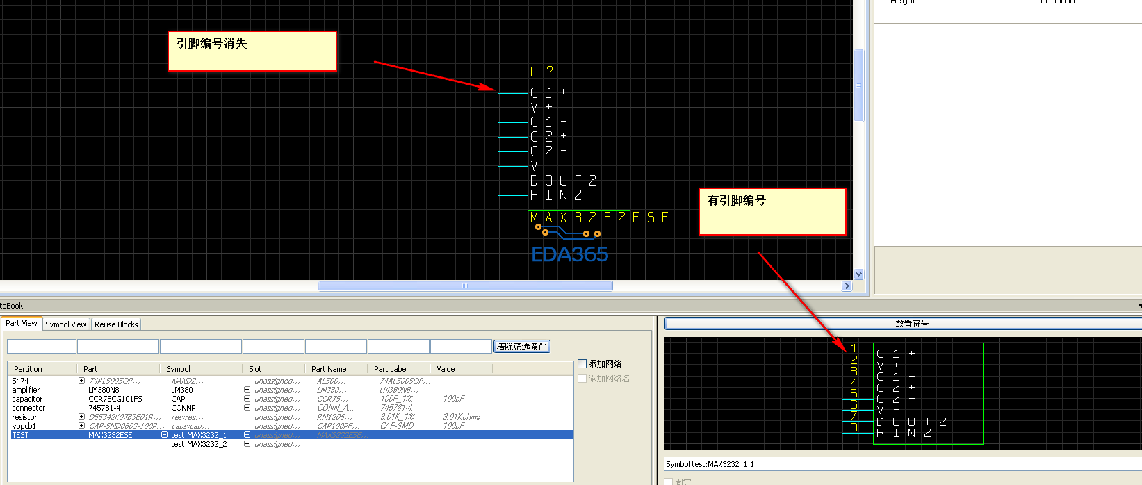
Task: Open the Reuse Blocks tab
Action: click(x=116, y=324)
